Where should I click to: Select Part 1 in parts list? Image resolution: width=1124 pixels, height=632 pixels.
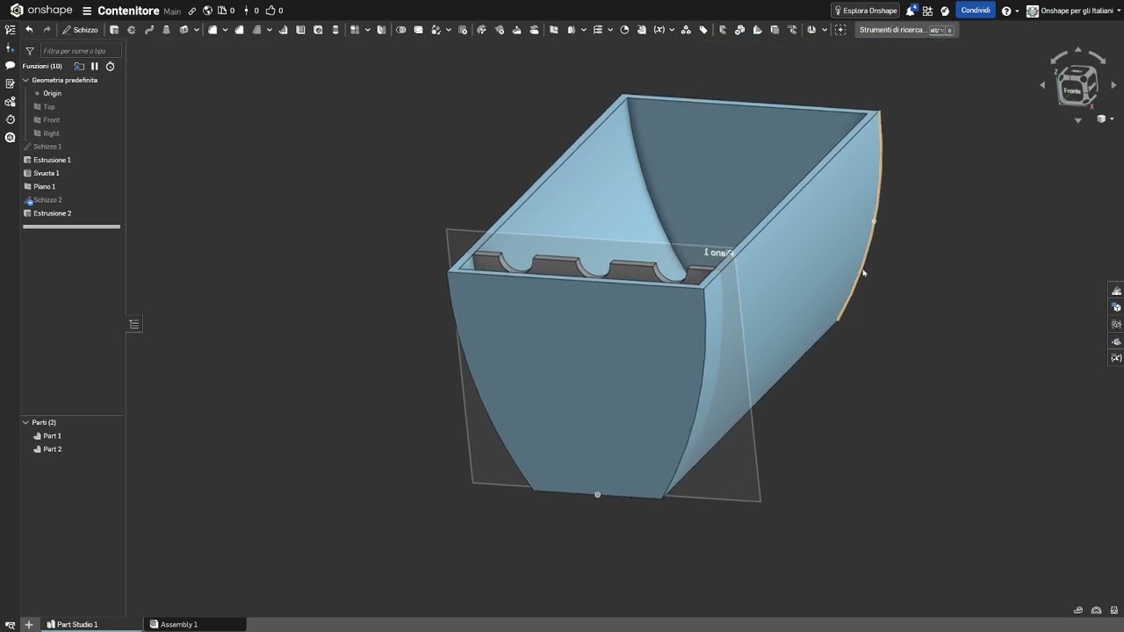tap(52, 435)
